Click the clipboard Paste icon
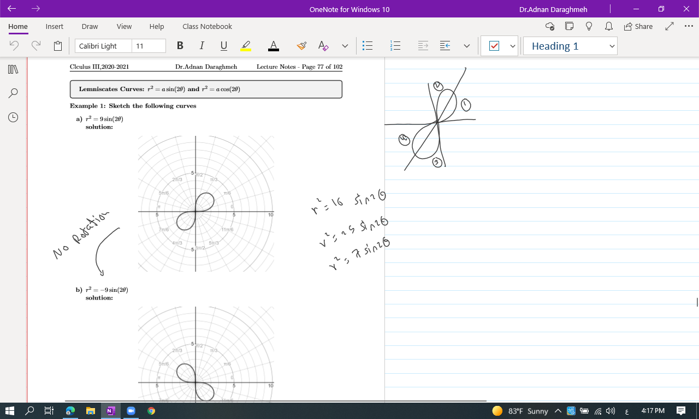 (x=58, y=46)
